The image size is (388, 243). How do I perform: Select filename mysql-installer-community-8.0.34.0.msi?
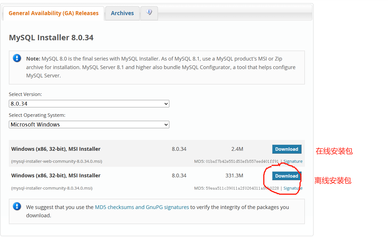[x=52, y=188]
